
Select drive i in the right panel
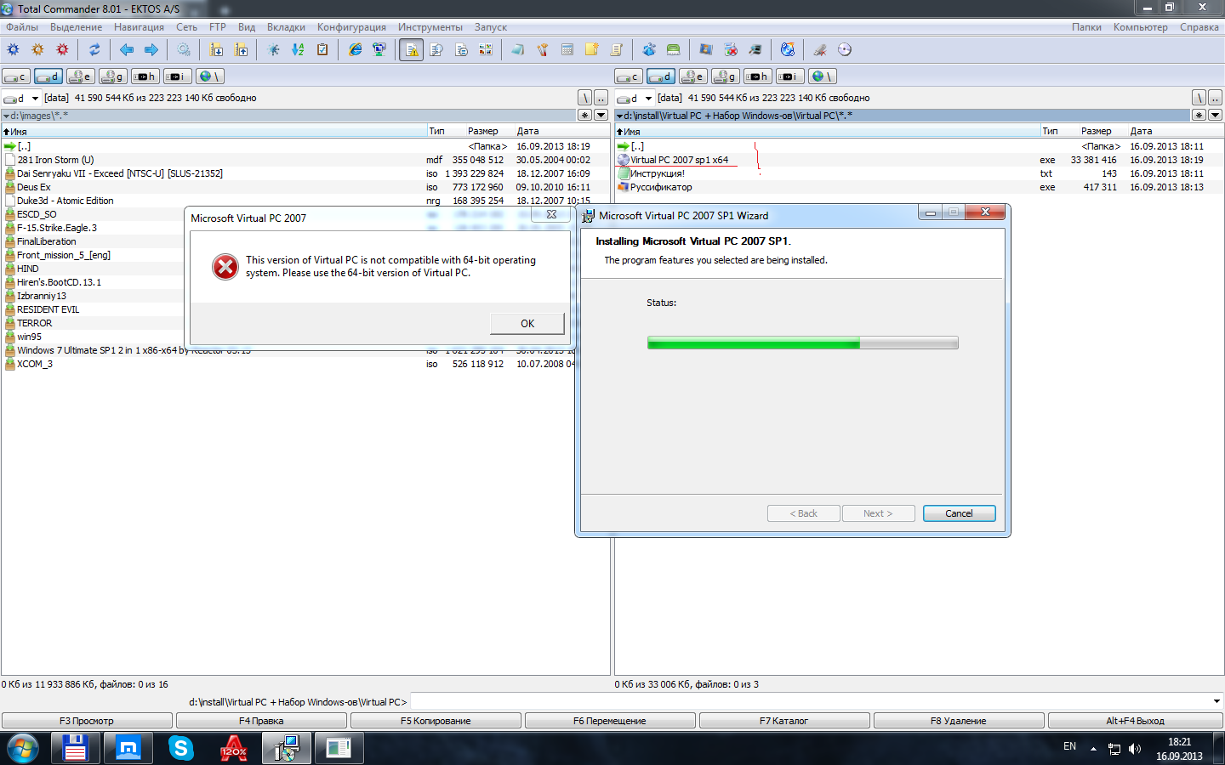[790, 76]
